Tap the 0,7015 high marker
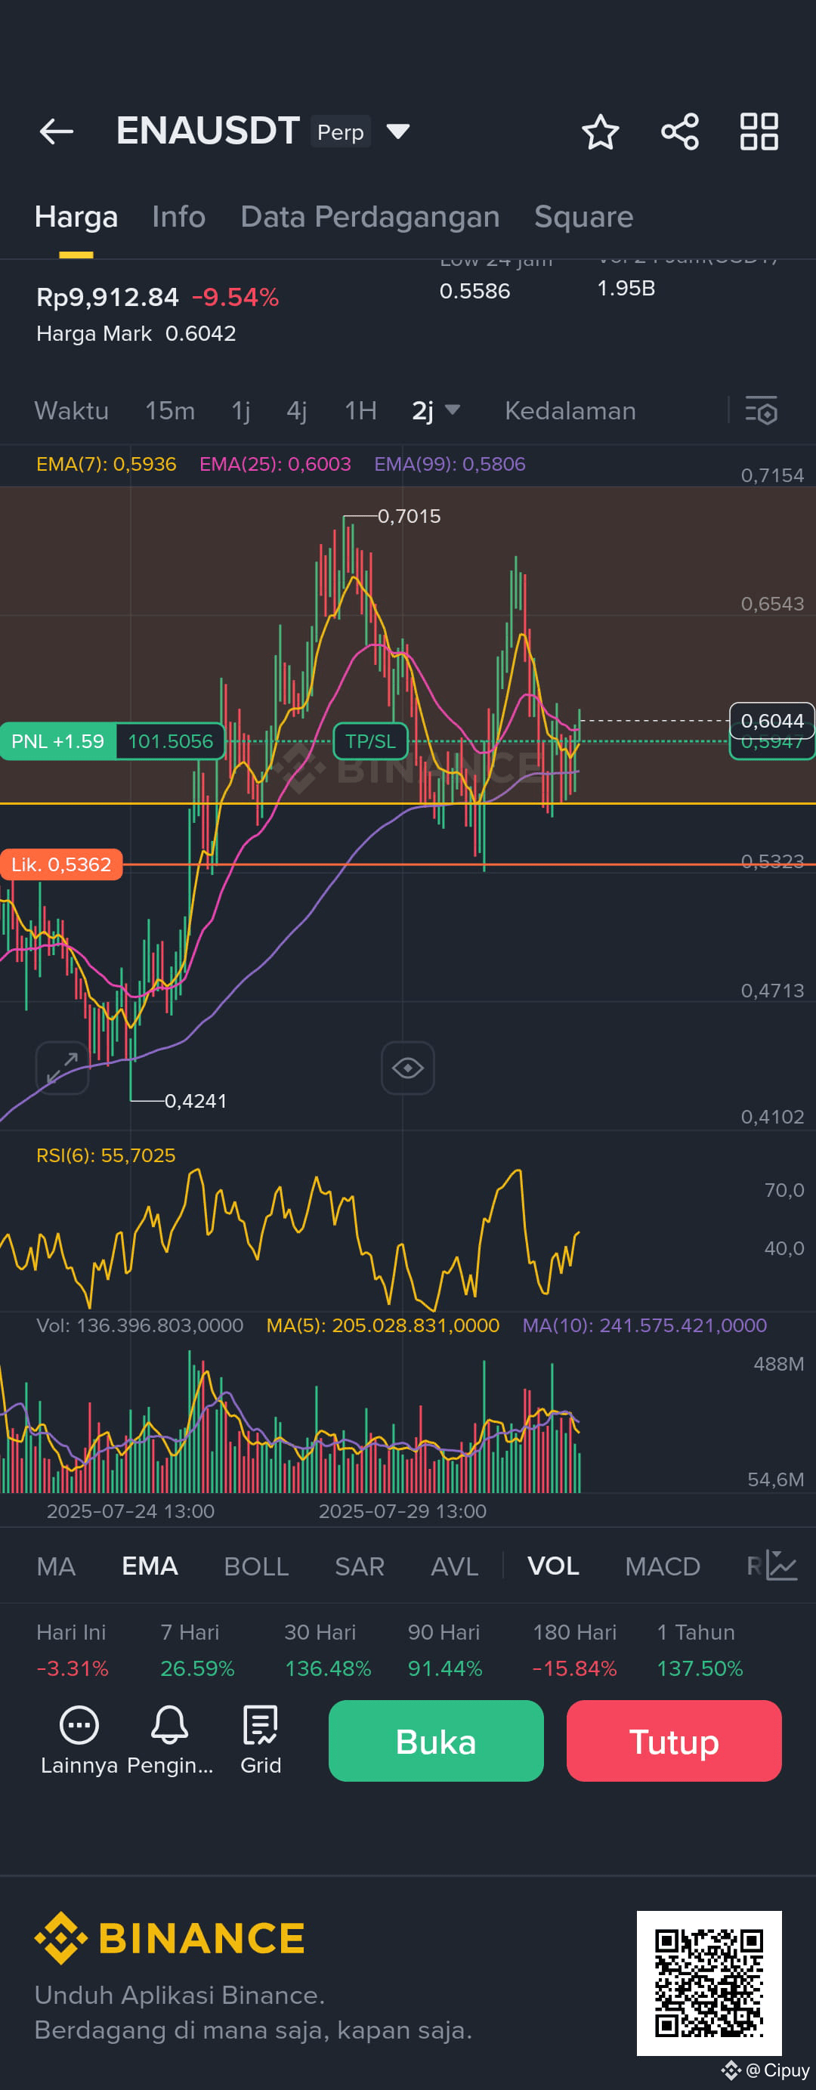The width and height of the screenshot is (816, 2090). 409,516
